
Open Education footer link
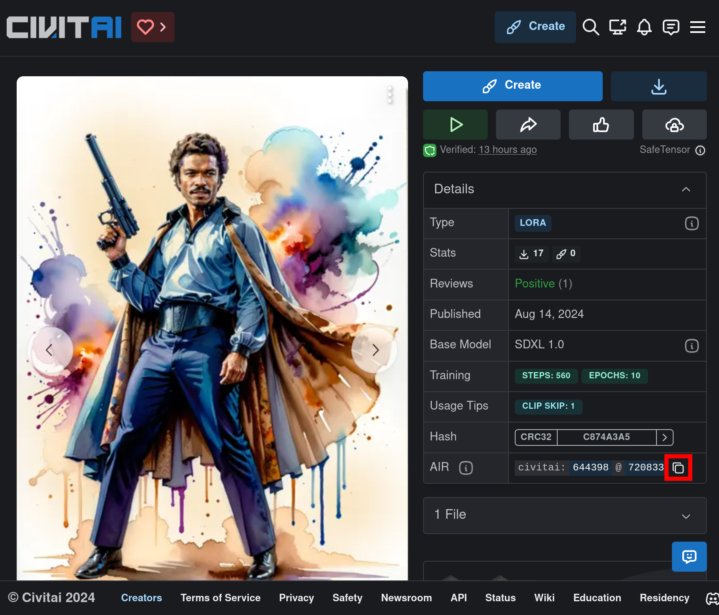coord(597,598)
